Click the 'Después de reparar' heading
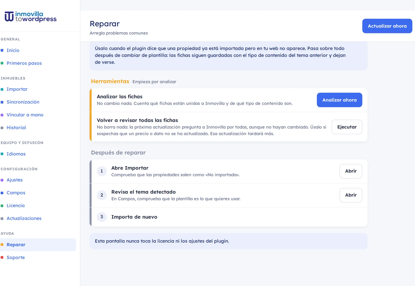415x286 pixels. [118, 153]
